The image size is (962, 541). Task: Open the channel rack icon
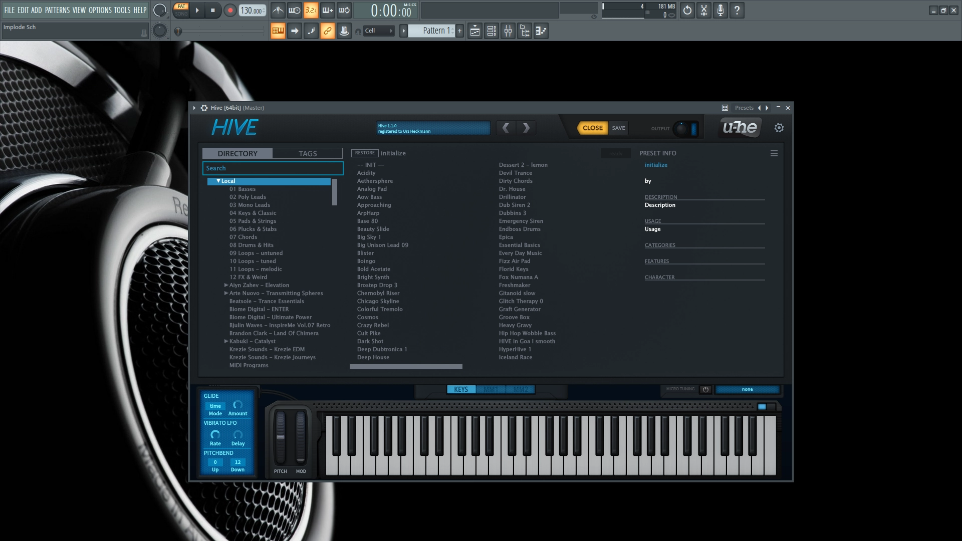(x=492, y=31)
